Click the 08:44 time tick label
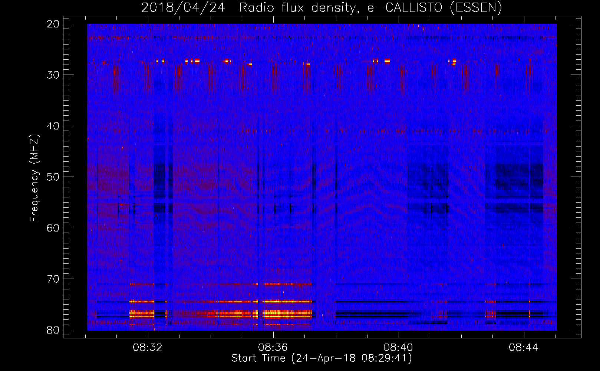The height and width of the screenshot is (371, 600). 524,348
